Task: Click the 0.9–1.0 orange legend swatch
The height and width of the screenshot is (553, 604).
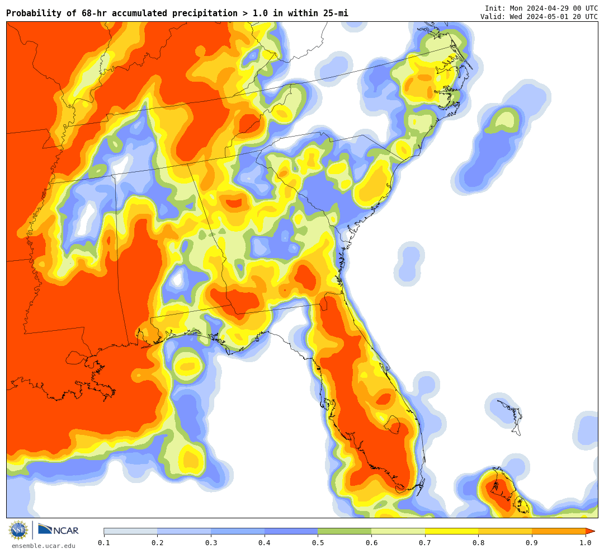Action: tap(559, 531)
